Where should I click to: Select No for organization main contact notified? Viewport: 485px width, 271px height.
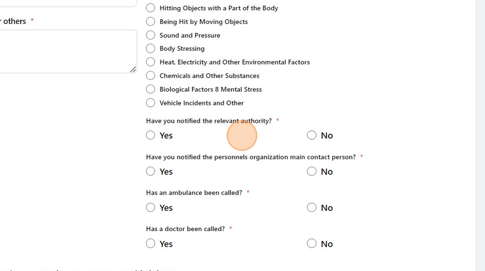click(x=312, y=172)
